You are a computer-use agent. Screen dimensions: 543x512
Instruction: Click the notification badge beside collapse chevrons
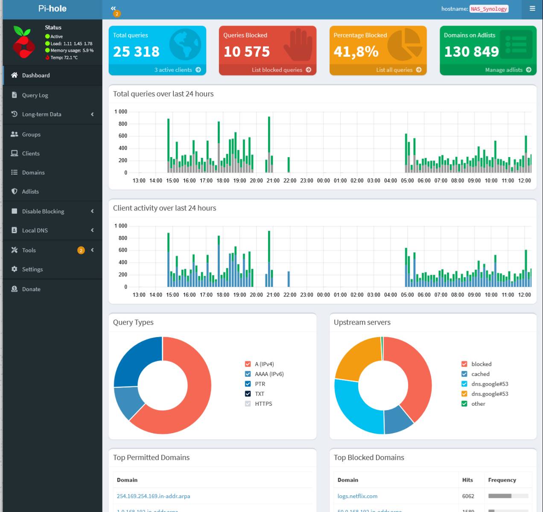[x=117, y=14]
